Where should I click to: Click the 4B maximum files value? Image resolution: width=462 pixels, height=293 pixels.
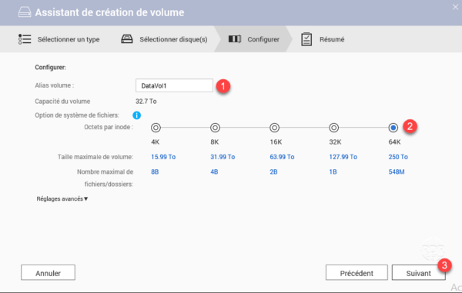coord(214,171)
